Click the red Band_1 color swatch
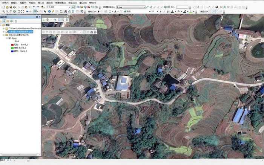Viewport: 264px width, 165px height. [x=12, y=44]
